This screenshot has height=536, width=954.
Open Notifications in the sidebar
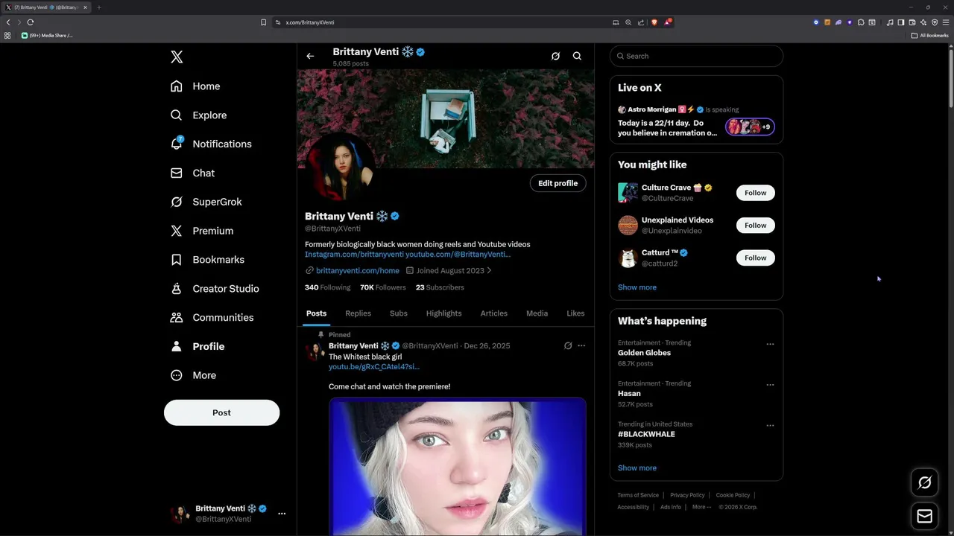211,144
